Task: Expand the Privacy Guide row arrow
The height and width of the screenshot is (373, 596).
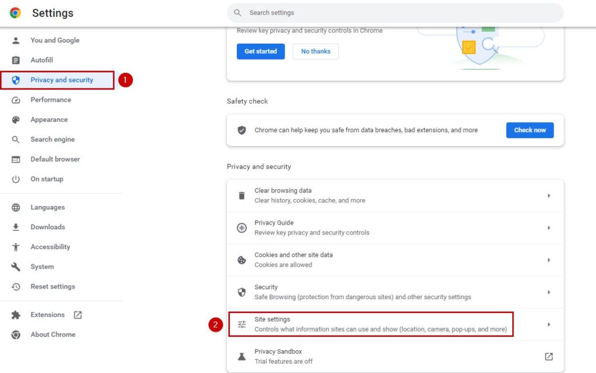Action: coord(548,228)
